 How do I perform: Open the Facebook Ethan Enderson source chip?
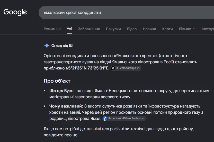124,119
